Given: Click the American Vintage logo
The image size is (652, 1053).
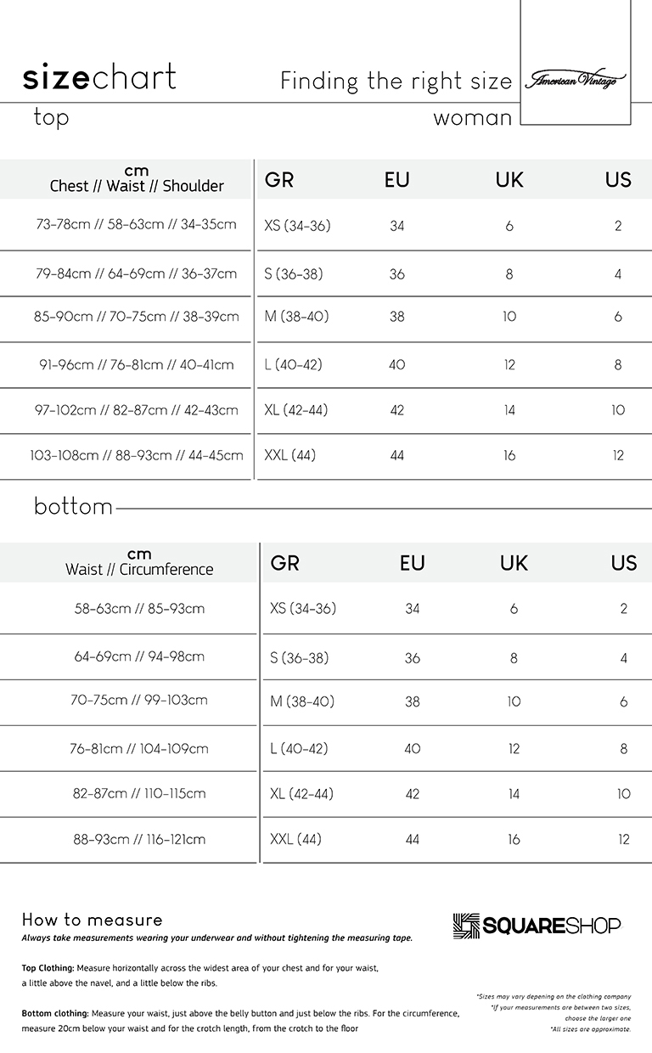Looking at the screenshot, I should point(575,80).
